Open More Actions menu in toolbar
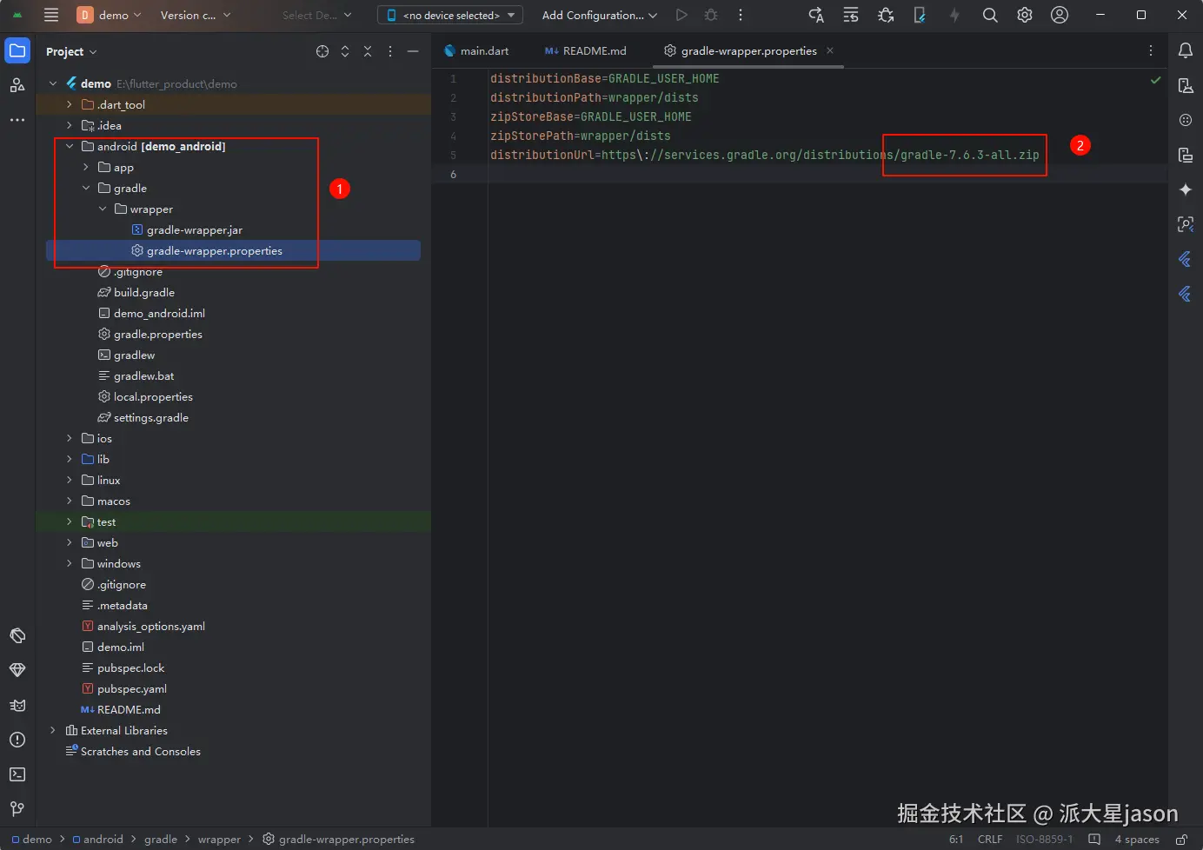The image size is (1203, 850). point(741,15)
